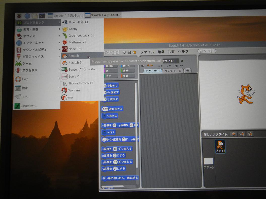Switch to the スクリプト tab
Image resolution: width=266 pixels, height=199 pixels.
[x=152, y=71]
